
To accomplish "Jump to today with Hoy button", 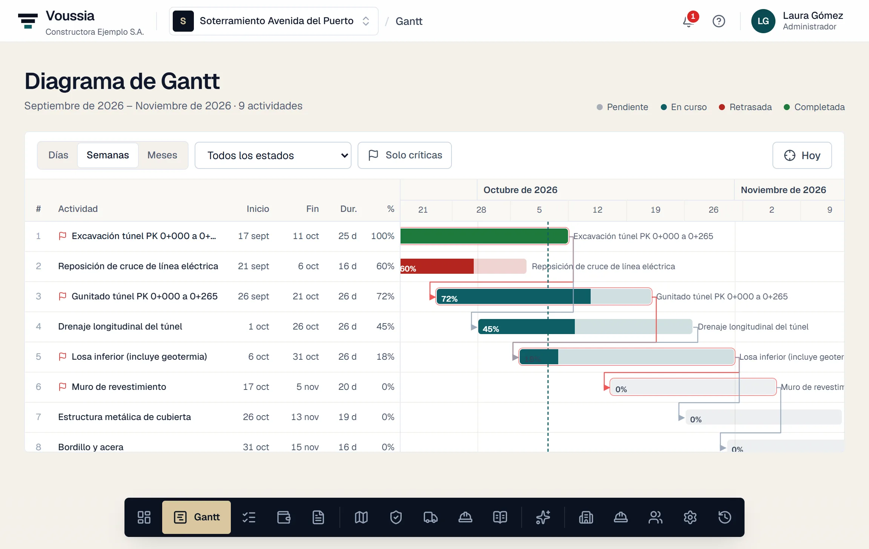I will click(802, 155).
